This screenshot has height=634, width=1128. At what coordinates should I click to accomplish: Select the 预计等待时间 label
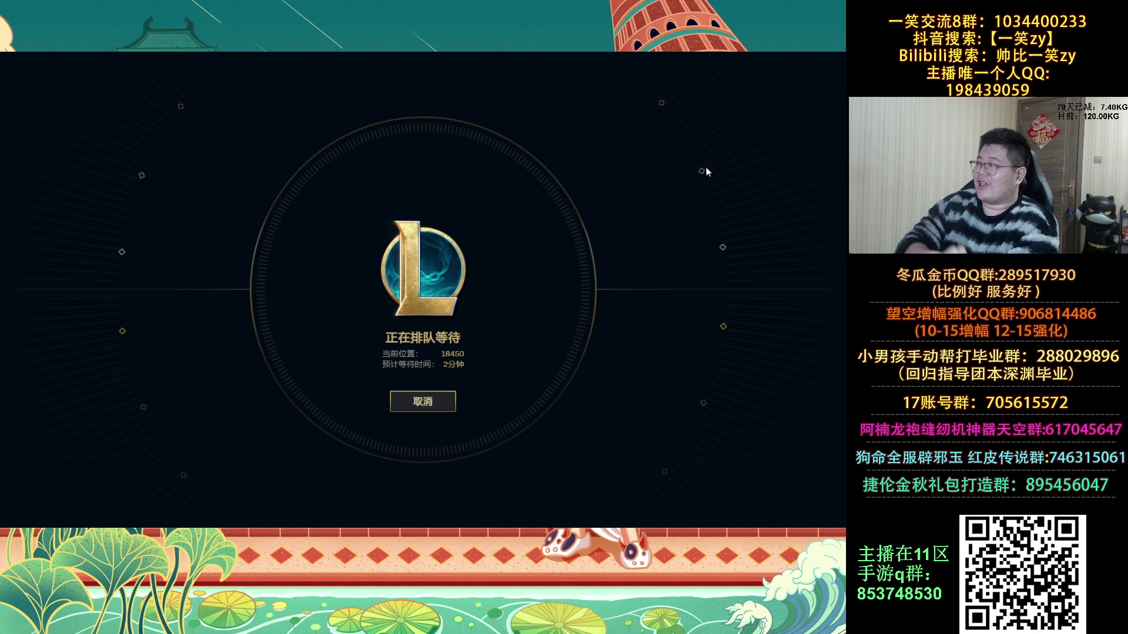tap(408, 365)
